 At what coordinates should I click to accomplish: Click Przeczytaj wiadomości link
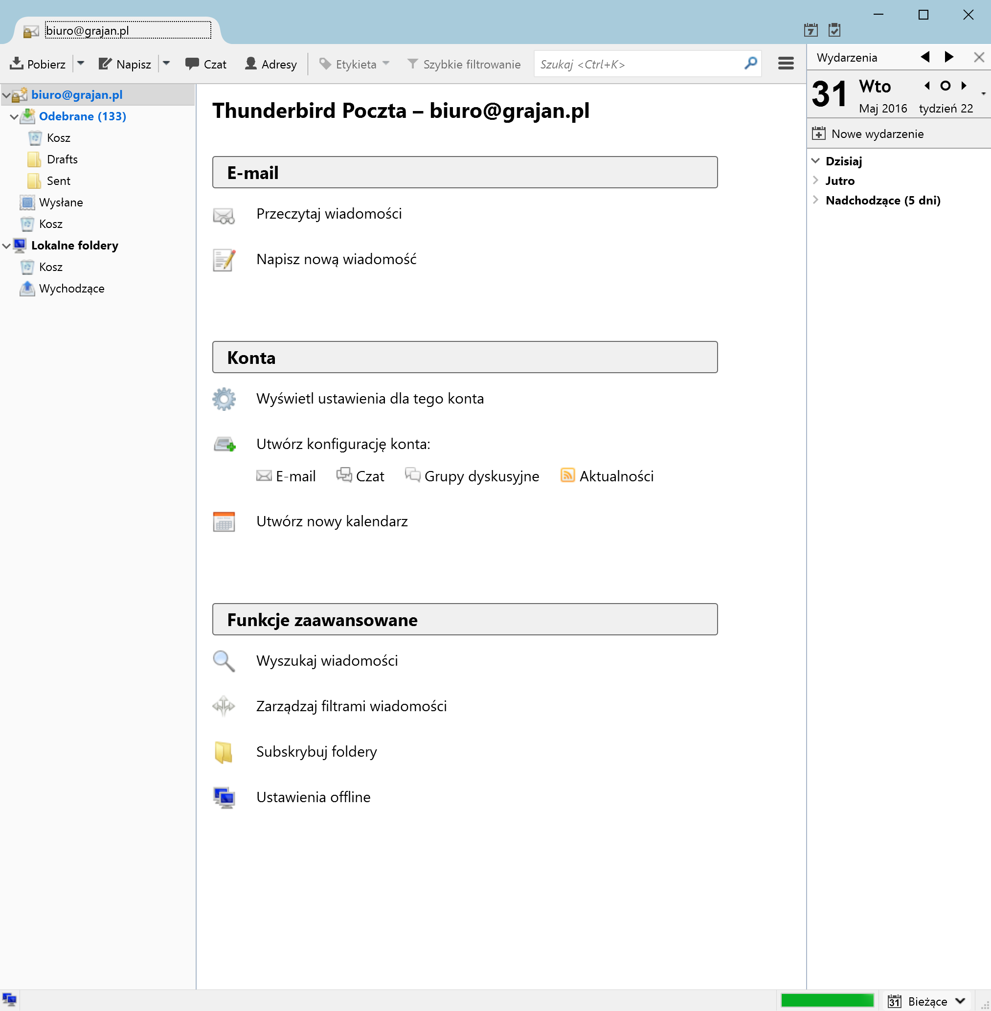pos(329,214)
